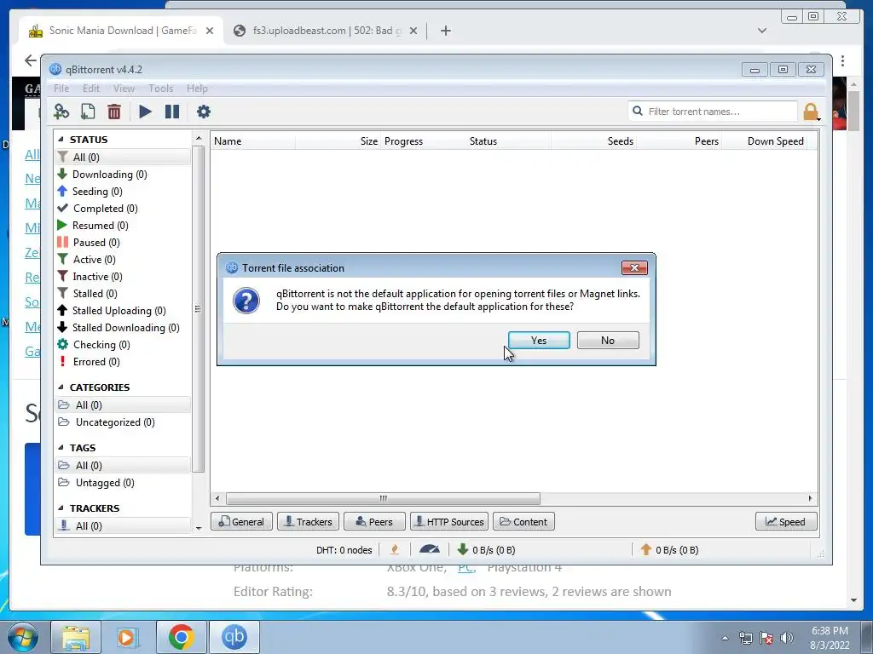Click the Add torrent link toolbar icon
This screenshot has height=654, width=873.
click(x=61, y=112)
